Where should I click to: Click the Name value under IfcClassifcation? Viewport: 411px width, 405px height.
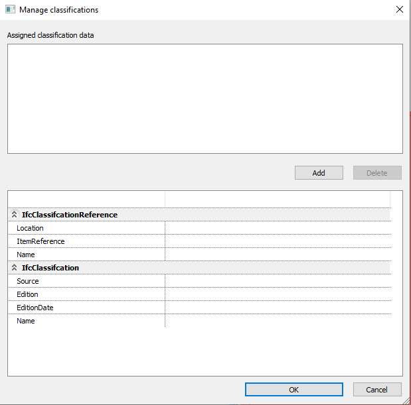click(x=278, y=321)
